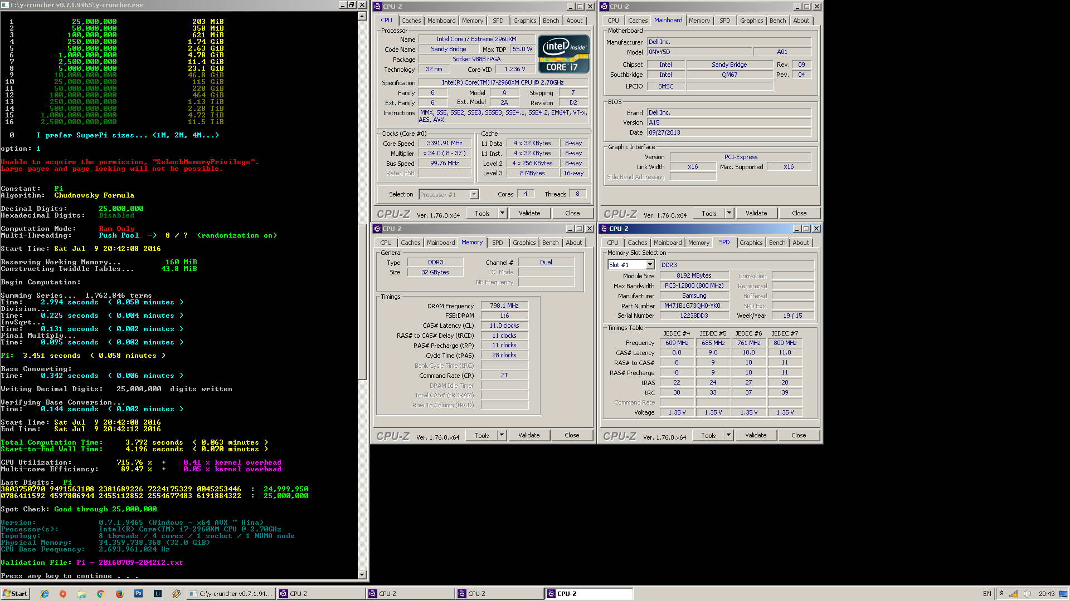Expand the Slot #1 memory slot dropdown
This screenshot has width=1070, height=601.
coord(650,265)
